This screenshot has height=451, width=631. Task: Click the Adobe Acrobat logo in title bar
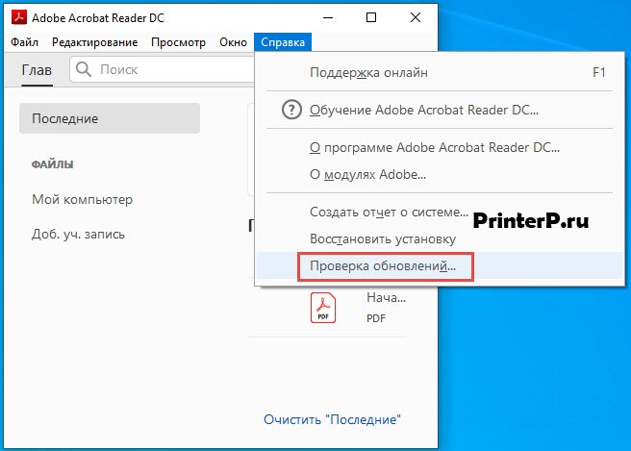(17, 18)
